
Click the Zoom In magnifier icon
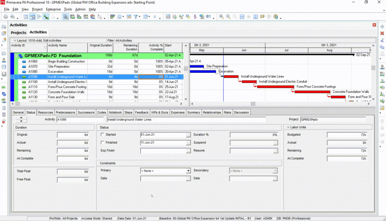point(221,17)
